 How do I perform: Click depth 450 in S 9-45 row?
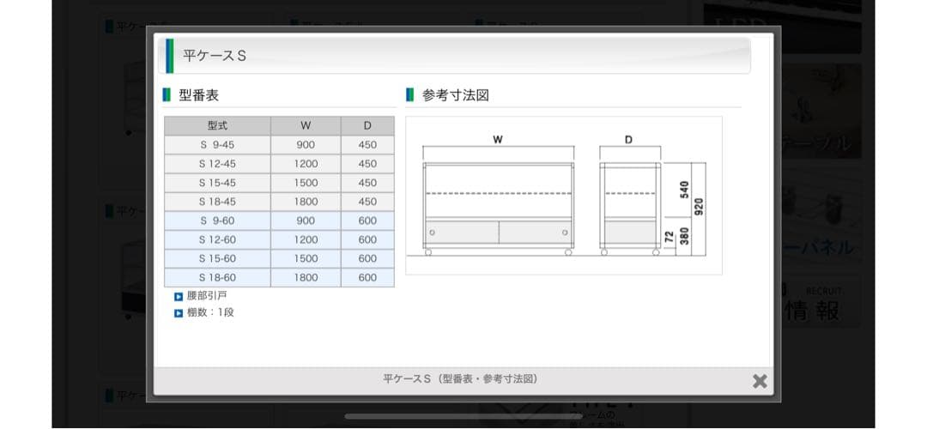coord(367,145)
